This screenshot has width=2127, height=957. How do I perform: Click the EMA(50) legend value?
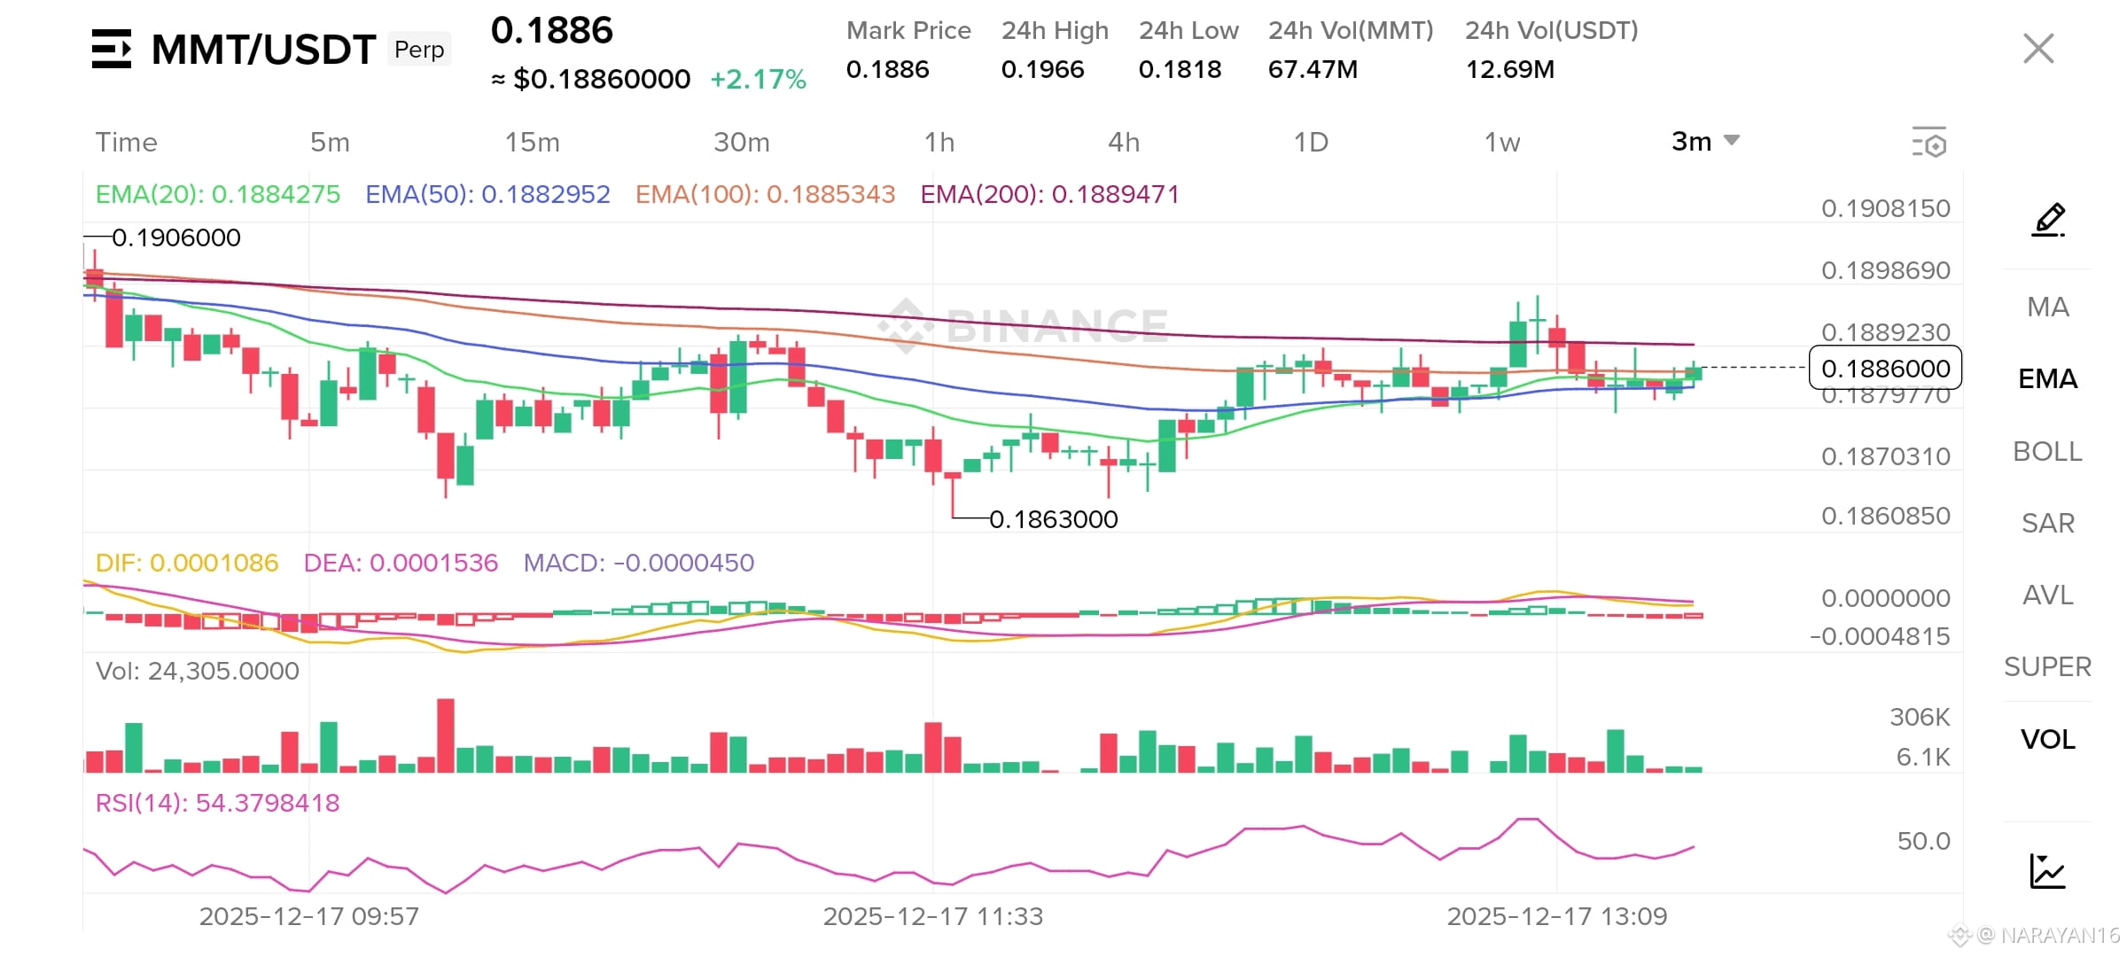(x=488, y=194)
